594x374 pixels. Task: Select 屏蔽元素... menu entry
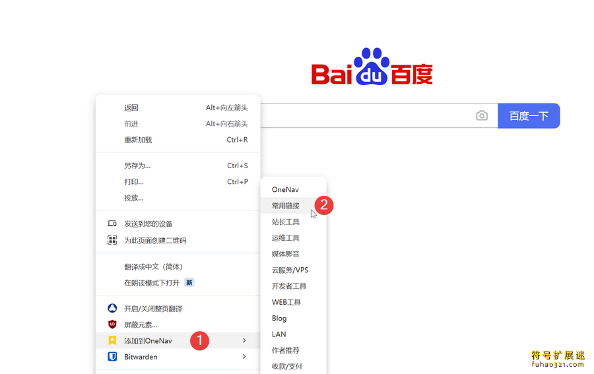click(x=178, y=325)
